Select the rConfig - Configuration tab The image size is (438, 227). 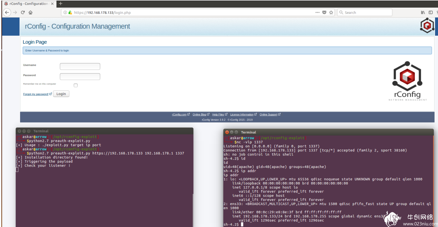[x=29, y=4]
